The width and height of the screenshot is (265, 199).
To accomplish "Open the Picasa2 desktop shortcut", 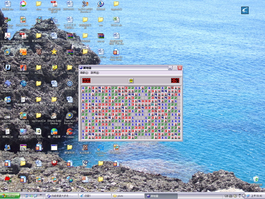I will click(23, 5).
